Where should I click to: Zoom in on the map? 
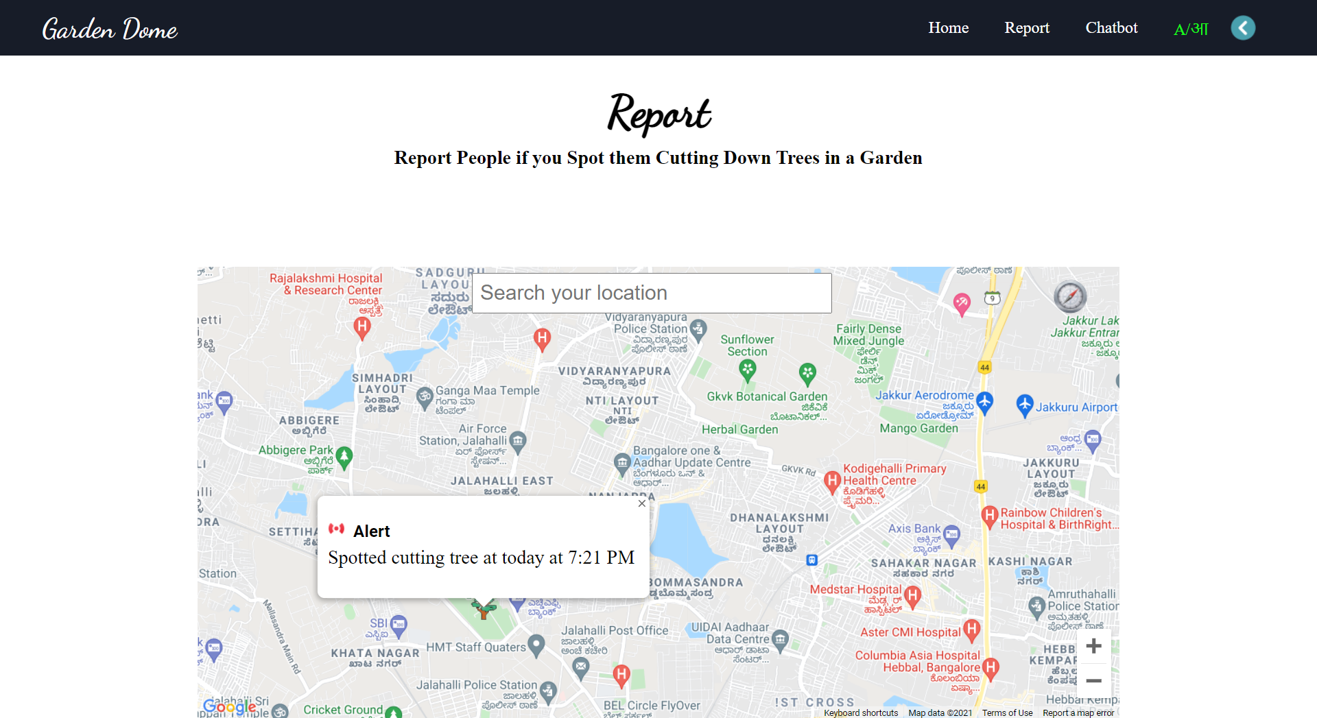(1094, 646)
